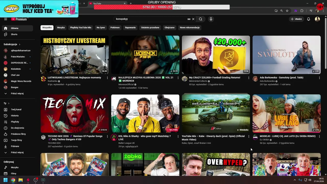Open the YouTube hamburger guide menu
Viewport: 327px width, 184px height.
tap(5, 19)
